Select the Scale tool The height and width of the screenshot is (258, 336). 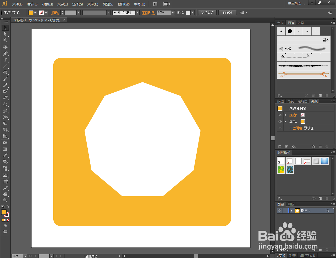5,110
